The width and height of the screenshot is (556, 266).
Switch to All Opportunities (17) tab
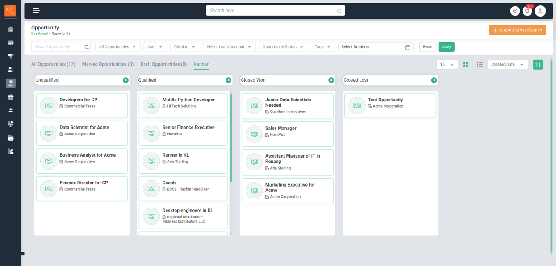(x=53, y=64)
